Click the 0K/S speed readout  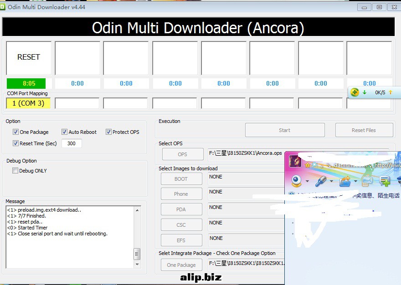tap(380, 92)
